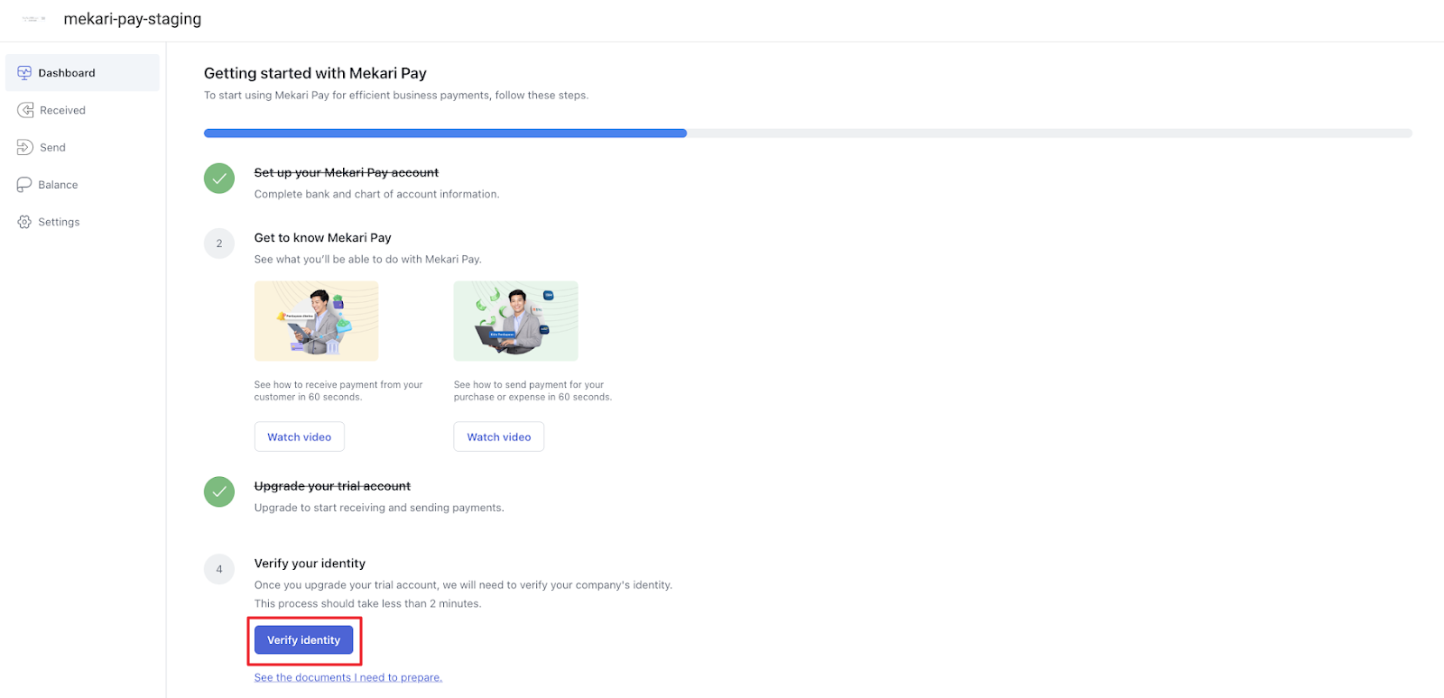The width and height of the screenshot is (1444, 698).
Task: Click 'Get to know Mekari Pay' step title
Action: point(323,238)
